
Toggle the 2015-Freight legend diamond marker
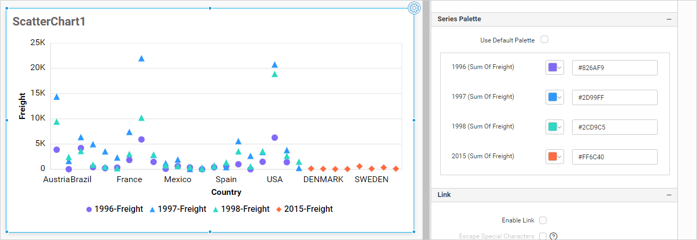(x=279, y=210)
